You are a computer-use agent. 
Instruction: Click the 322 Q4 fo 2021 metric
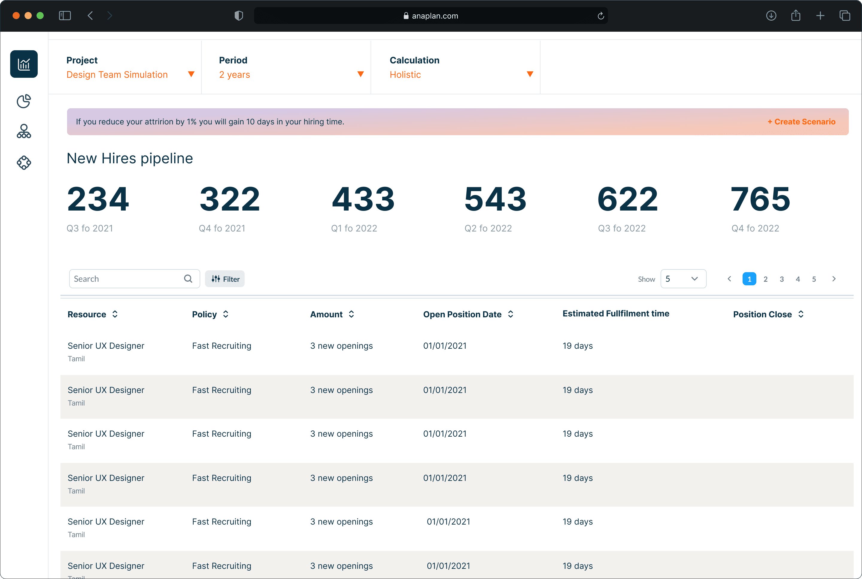coord(230,209)
